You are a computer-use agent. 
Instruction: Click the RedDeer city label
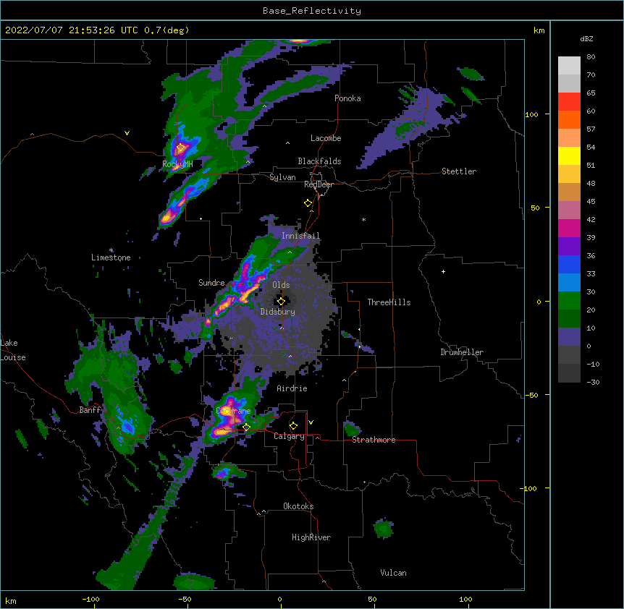(x=319, y=184)
